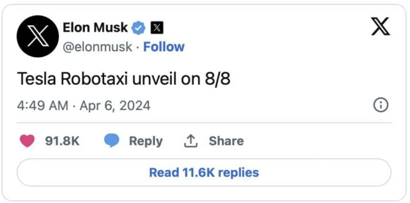Click the blue reply speech bubble icon
Viewport: 410px width, 203px height.
pos(112,141)
